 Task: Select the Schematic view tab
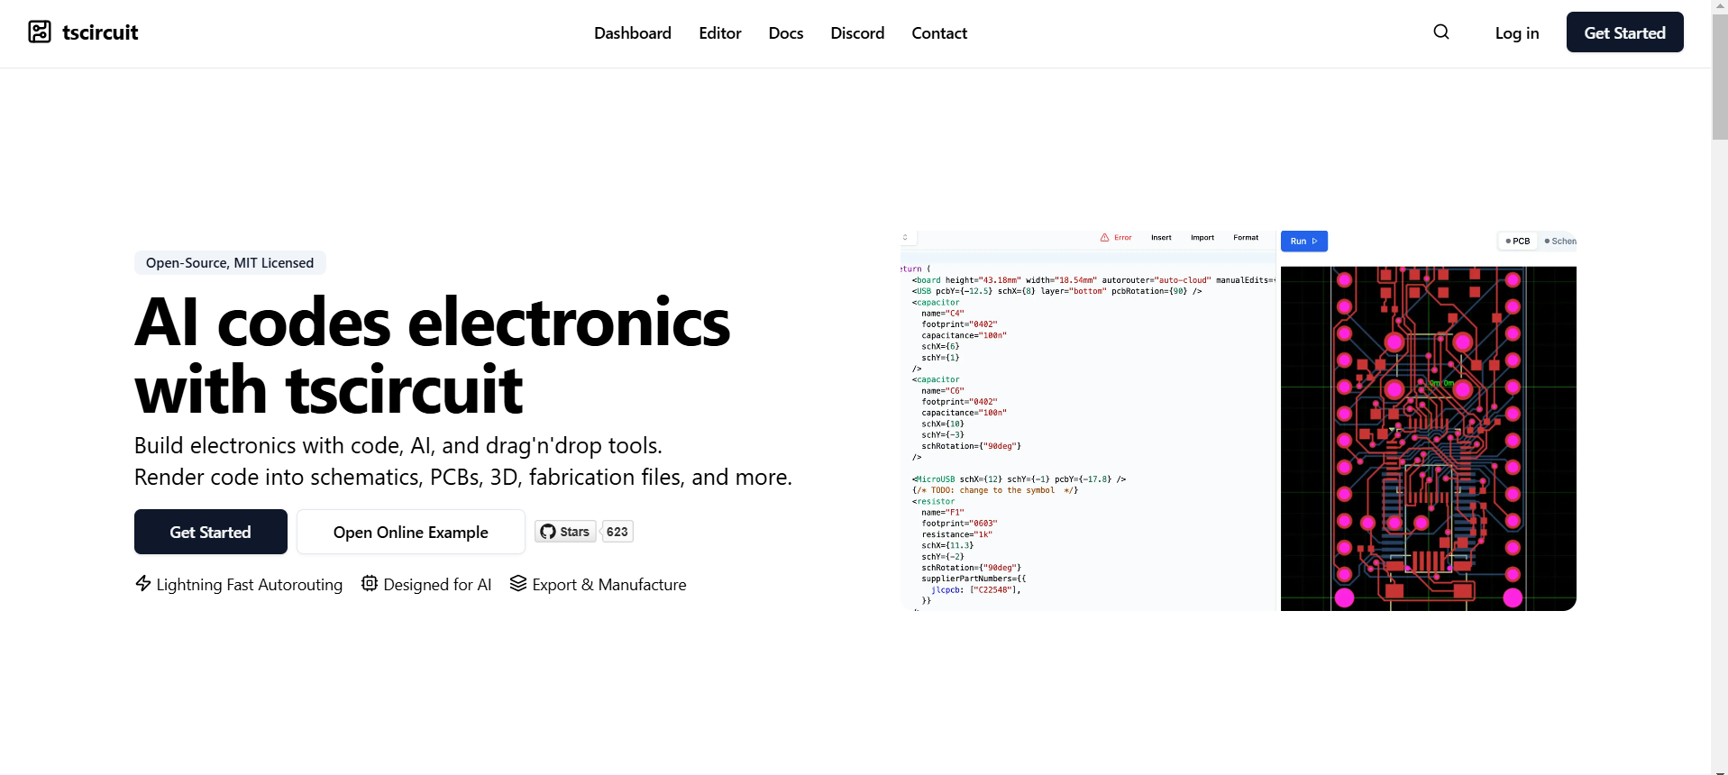(1559, 242)
